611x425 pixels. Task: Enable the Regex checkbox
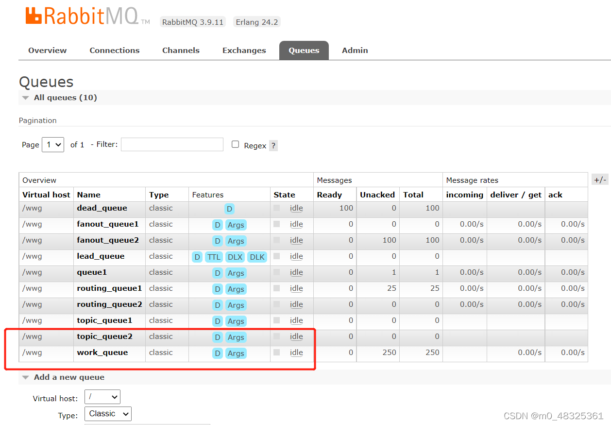pyautogui.click(x=236, y=144)
